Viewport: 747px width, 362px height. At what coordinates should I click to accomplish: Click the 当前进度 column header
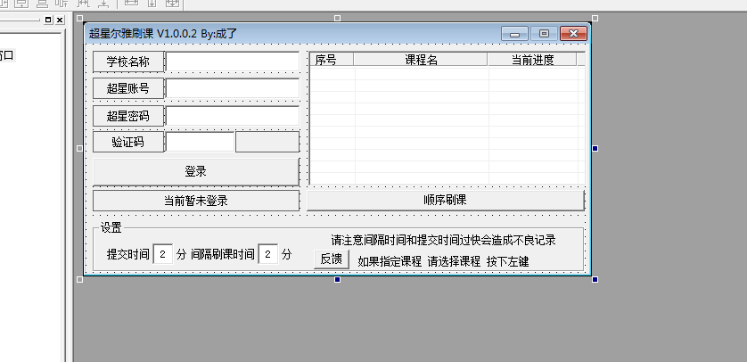coord(532,60)
